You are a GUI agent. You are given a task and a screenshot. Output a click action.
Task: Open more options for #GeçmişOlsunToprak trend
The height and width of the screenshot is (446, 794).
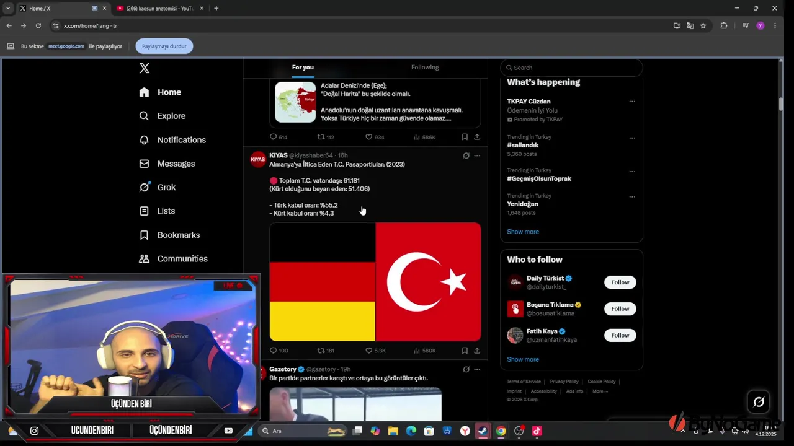pos(632,172)
